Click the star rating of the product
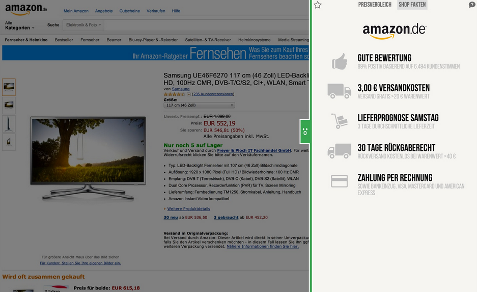Image resolution: width=477 pixels, height=292 pixels. tap(174, 94)
